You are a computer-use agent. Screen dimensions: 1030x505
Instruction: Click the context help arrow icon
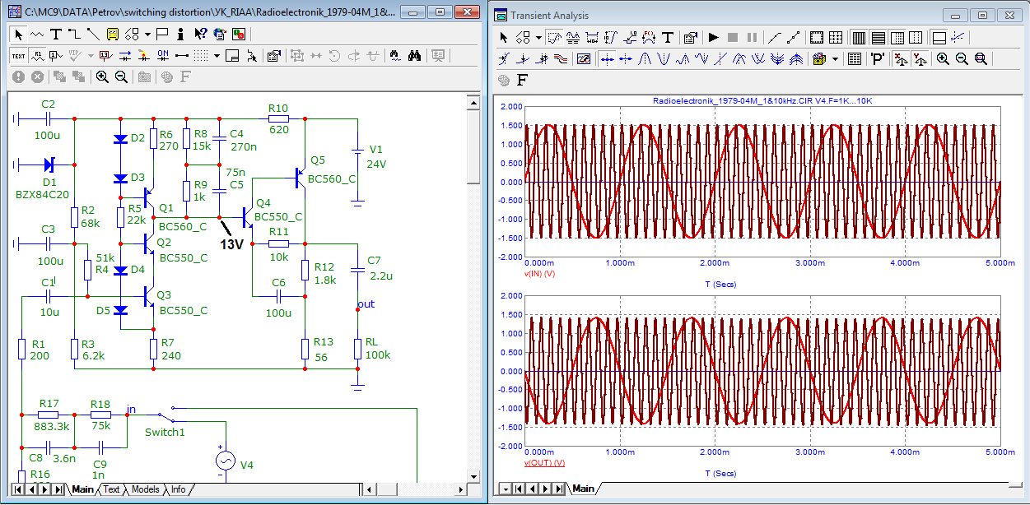[x=200, y=34]
